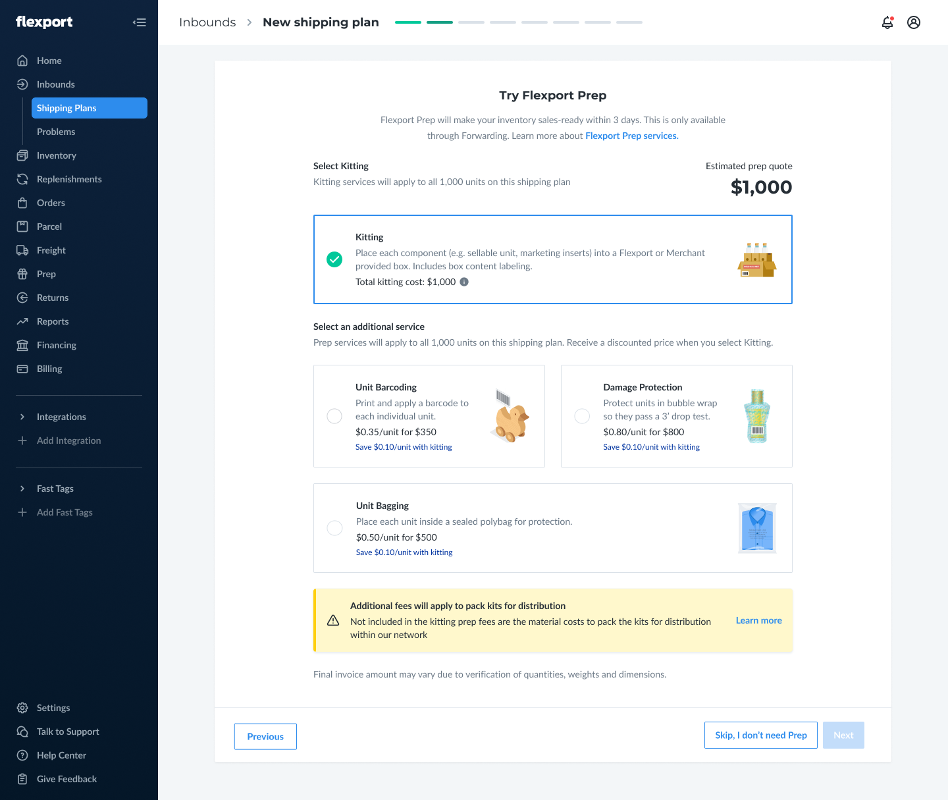Select the Unit Bagging radio button
This screenshot has height=800, width=948.
(334, 528)
